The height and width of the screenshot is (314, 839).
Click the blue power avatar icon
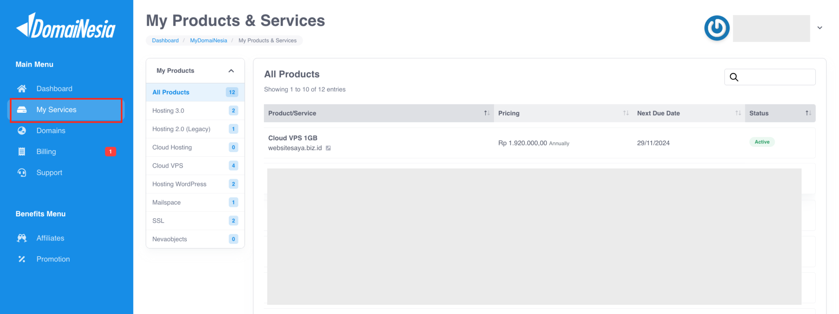click(x=717, y=28)
